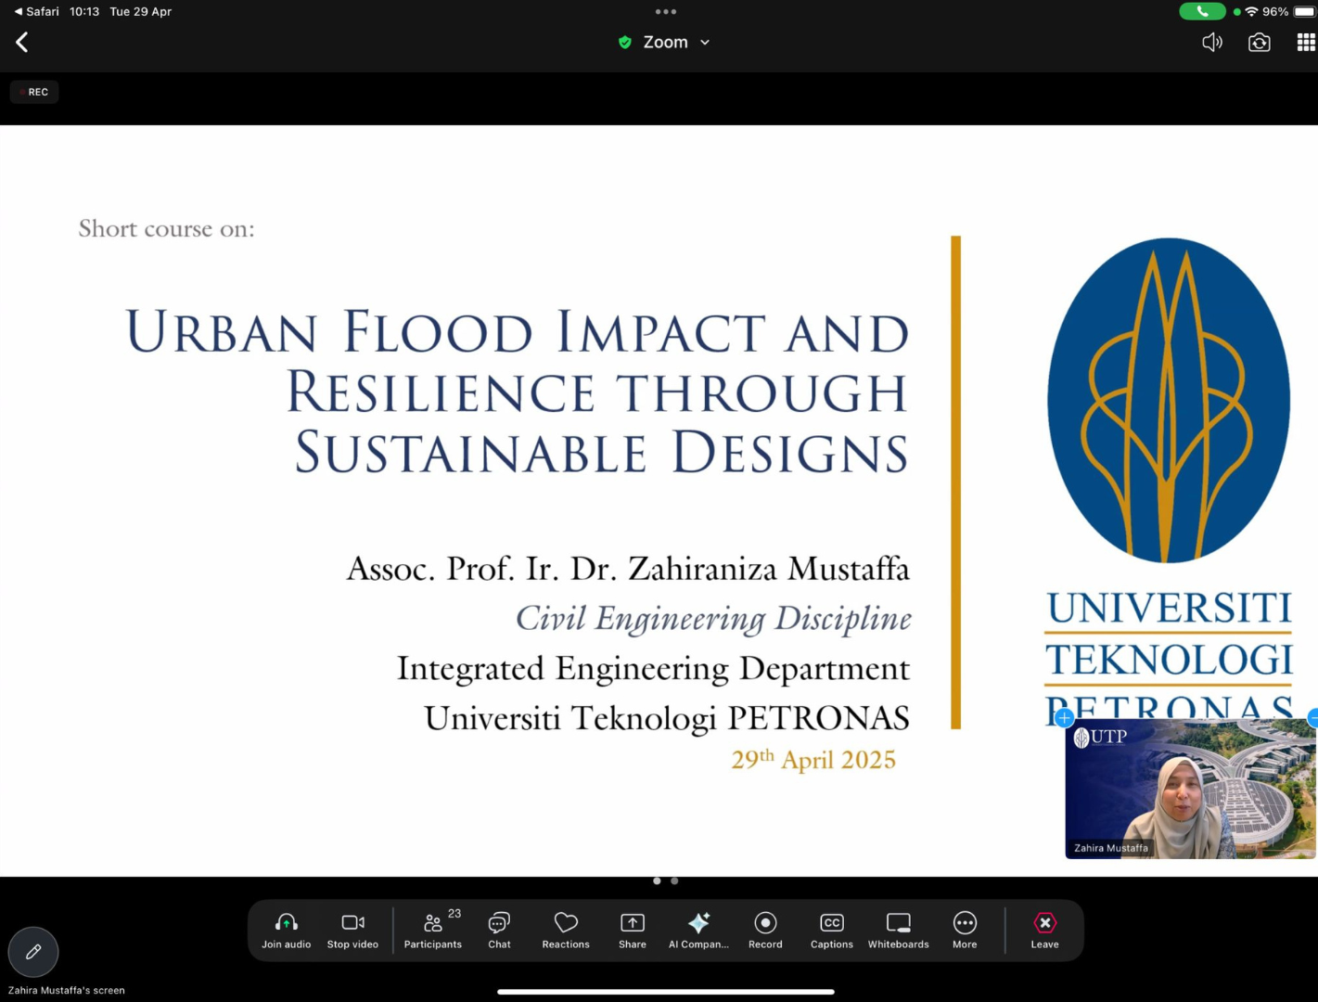Image resolution: width=1318 pixels, height=1002 pixels.
Task: Tap the pencil annotate button
Action: pos(33,952)
